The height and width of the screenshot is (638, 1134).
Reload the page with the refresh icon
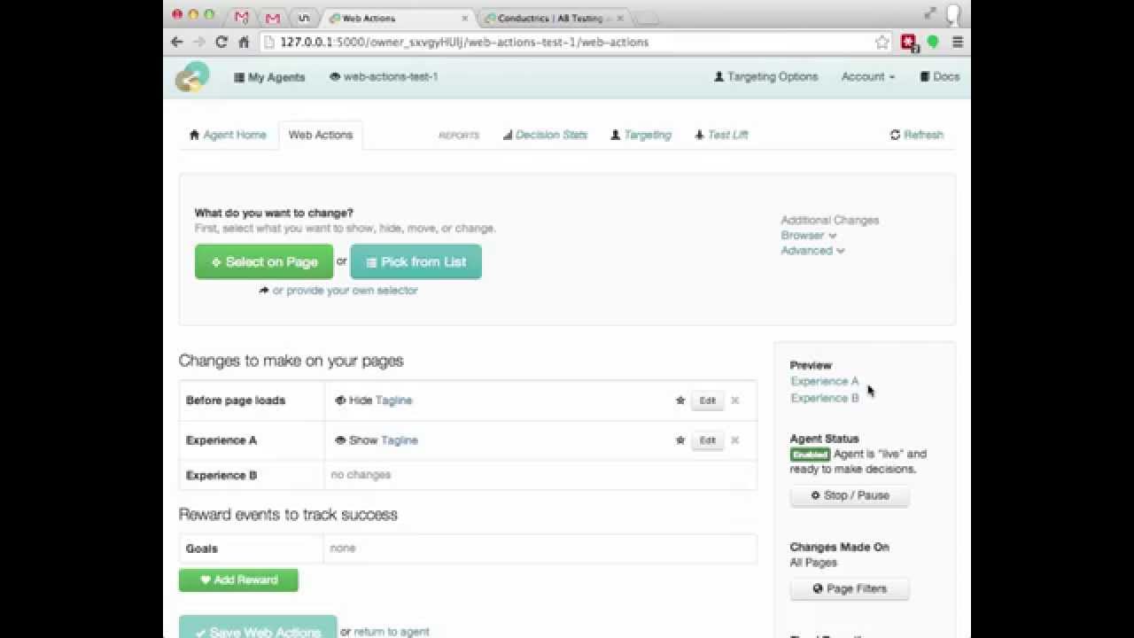tap(221, 42)
